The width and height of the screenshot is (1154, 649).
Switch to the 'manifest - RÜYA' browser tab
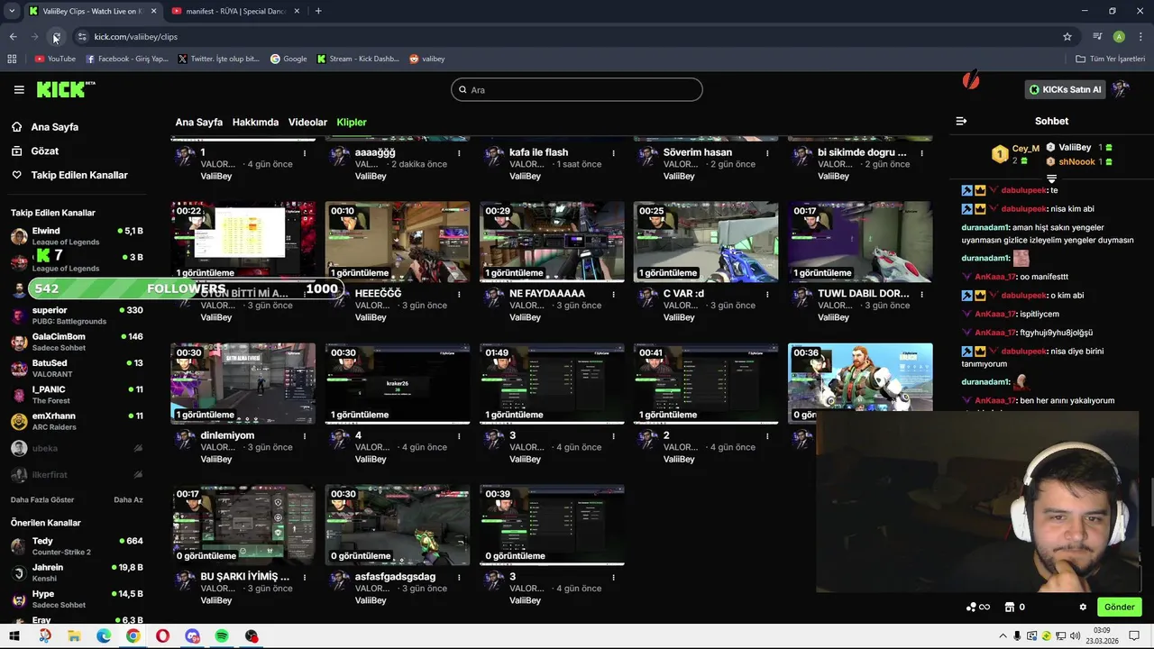pos(234,11)
